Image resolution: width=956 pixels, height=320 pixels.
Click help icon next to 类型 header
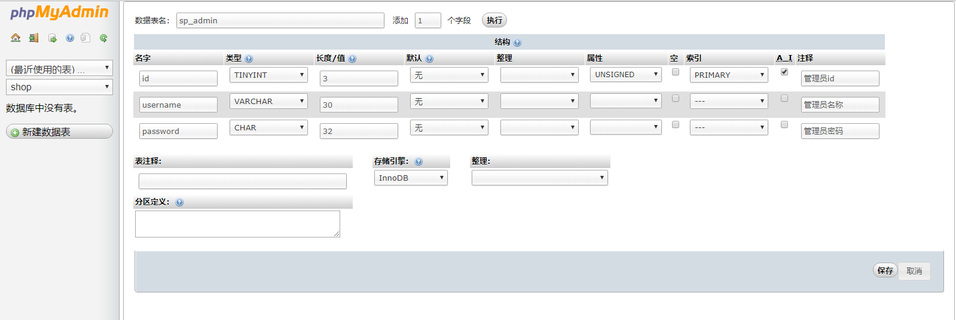point(249,59)
